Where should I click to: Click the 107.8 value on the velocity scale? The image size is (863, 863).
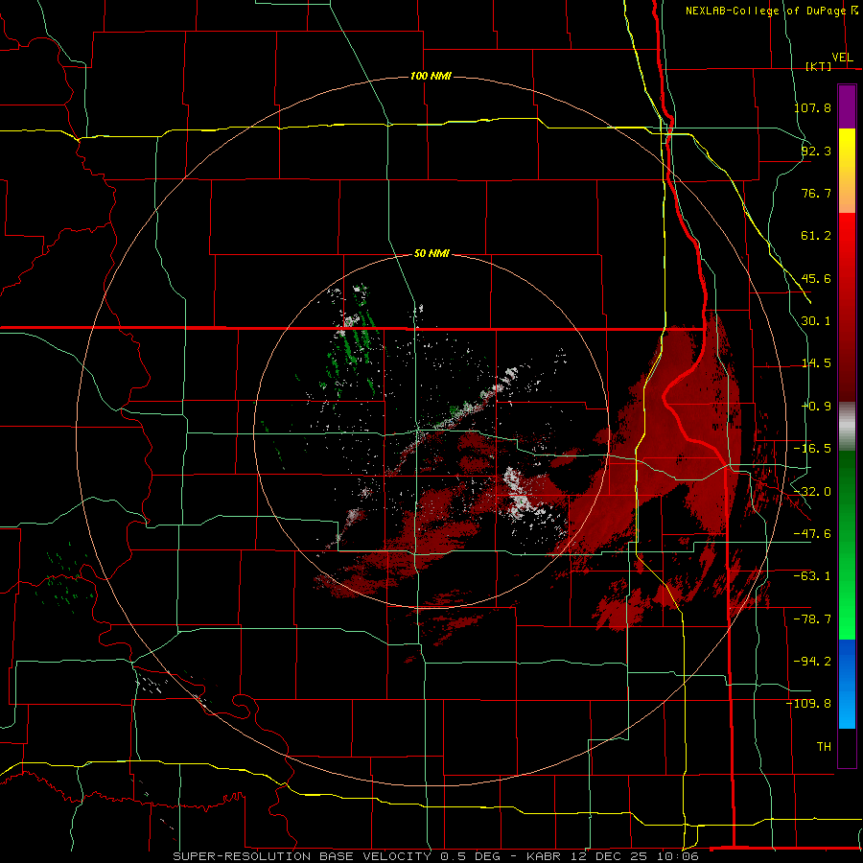(x=812, y=107)
